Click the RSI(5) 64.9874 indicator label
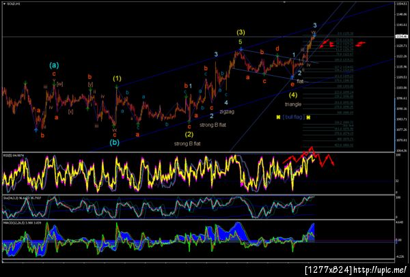This screenshot has height=277, width=410. coord(13,156)
